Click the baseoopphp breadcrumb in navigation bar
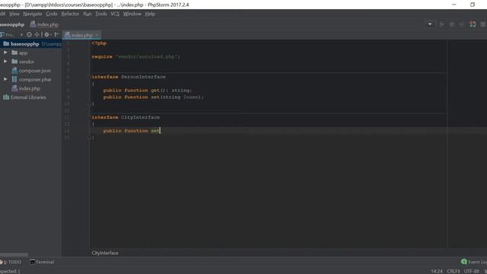This screenshot has width=487, height=274. (12, 24)
